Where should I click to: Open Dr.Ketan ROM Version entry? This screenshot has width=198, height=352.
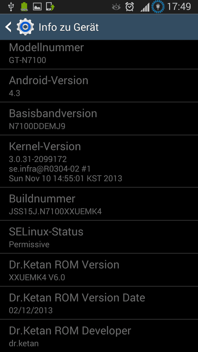(99, 270)
